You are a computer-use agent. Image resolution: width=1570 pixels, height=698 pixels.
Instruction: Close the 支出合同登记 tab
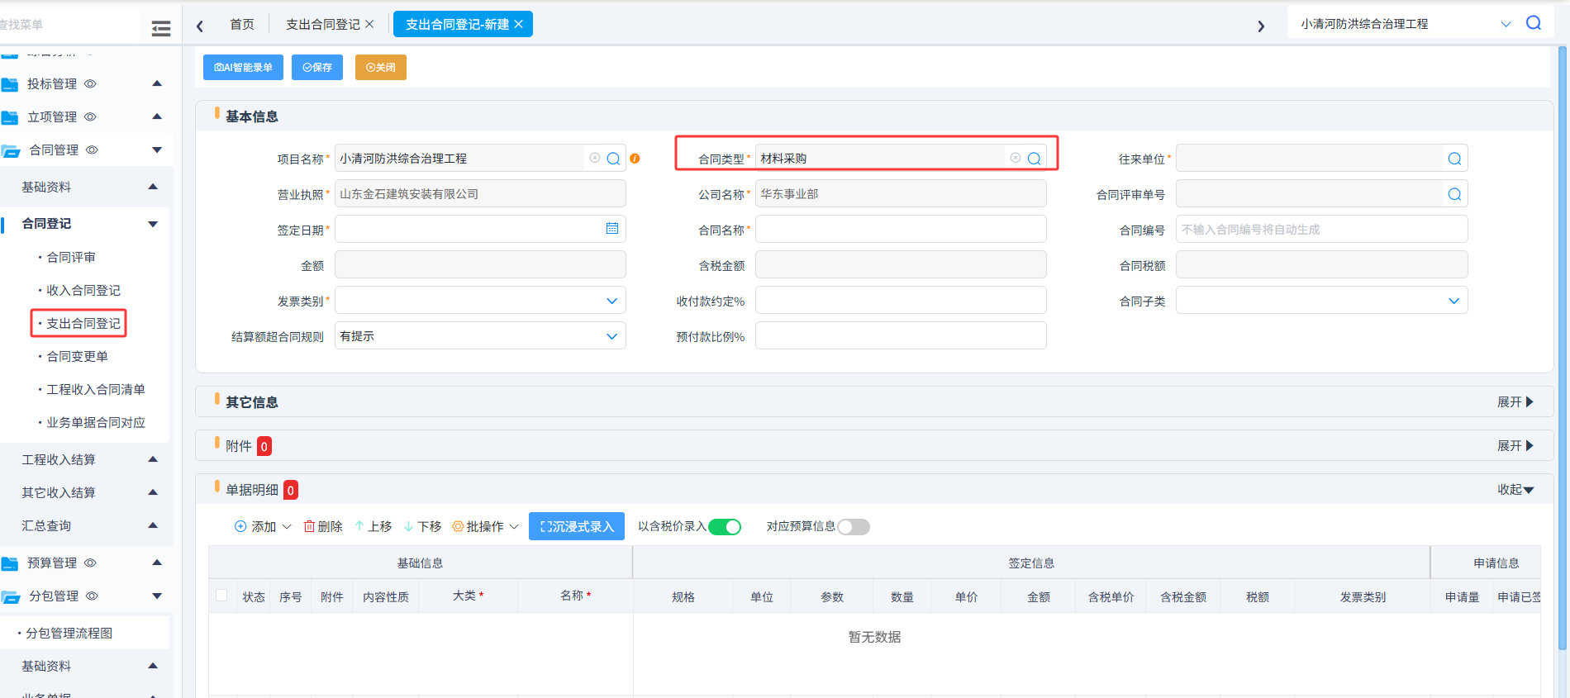[369, 24]
